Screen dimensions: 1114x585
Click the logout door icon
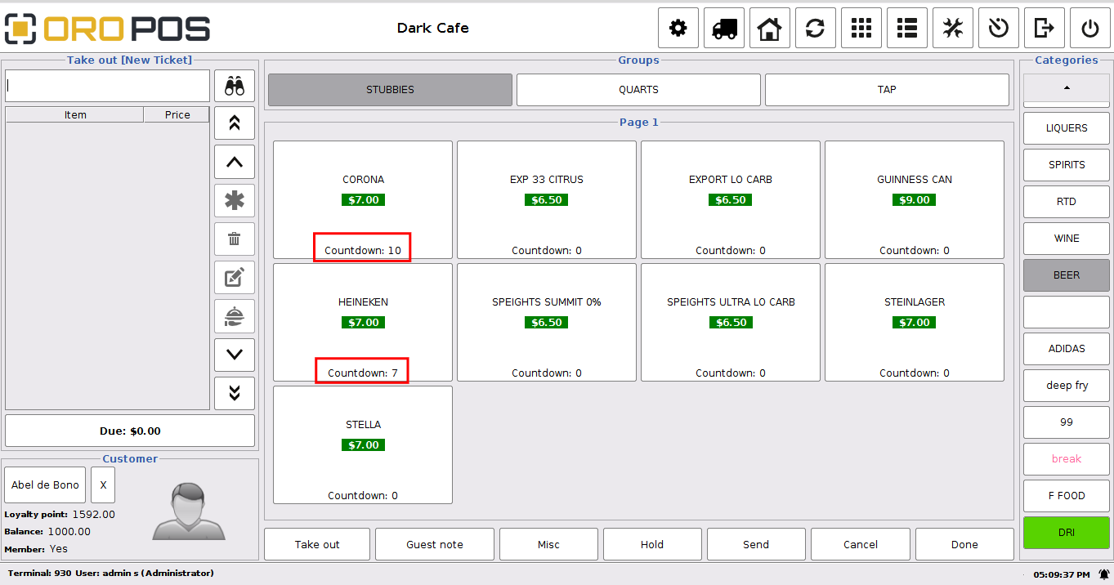1044,29
